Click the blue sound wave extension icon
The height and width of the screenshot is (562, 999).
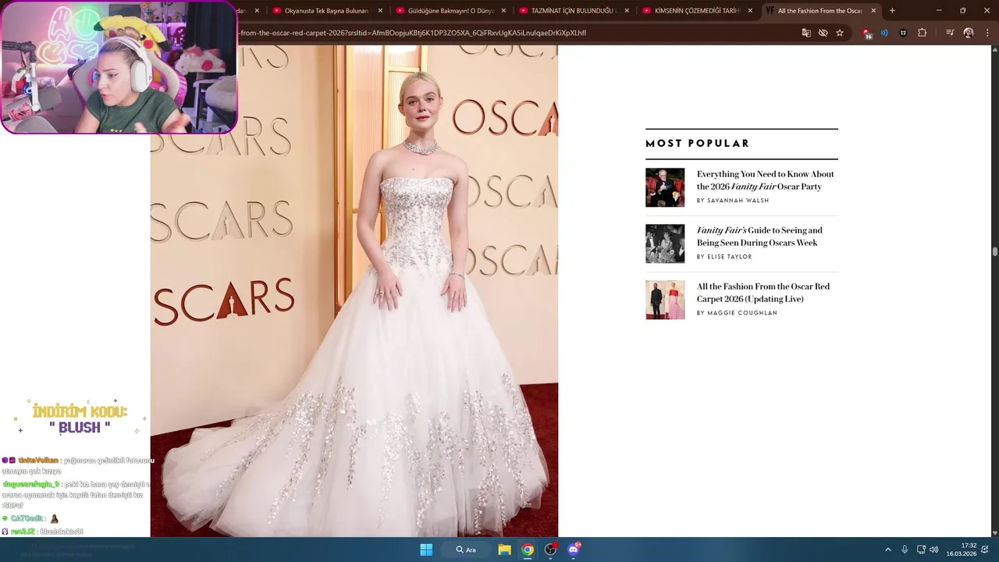pyautogui.click(x=884, y=33)
